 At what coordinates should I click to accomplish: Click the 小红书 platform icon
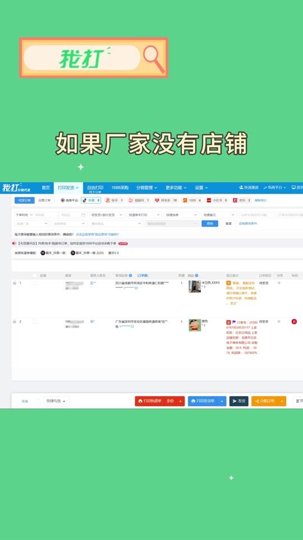(209, 200)
